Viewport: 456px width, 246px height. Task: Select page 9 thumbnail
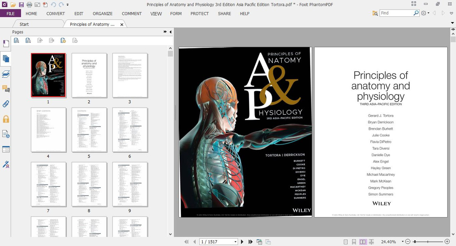tap(130, 184)
